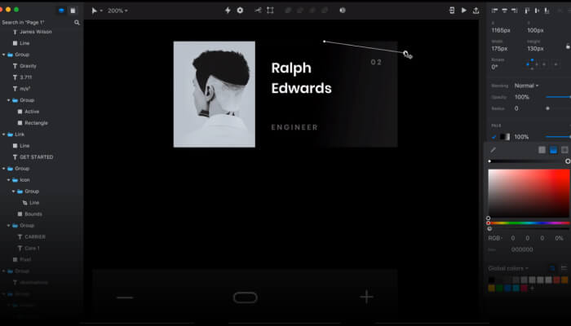This screenshot has width=571, height=326.
Task: Play the prototype preview
Action: coord(464,10)
